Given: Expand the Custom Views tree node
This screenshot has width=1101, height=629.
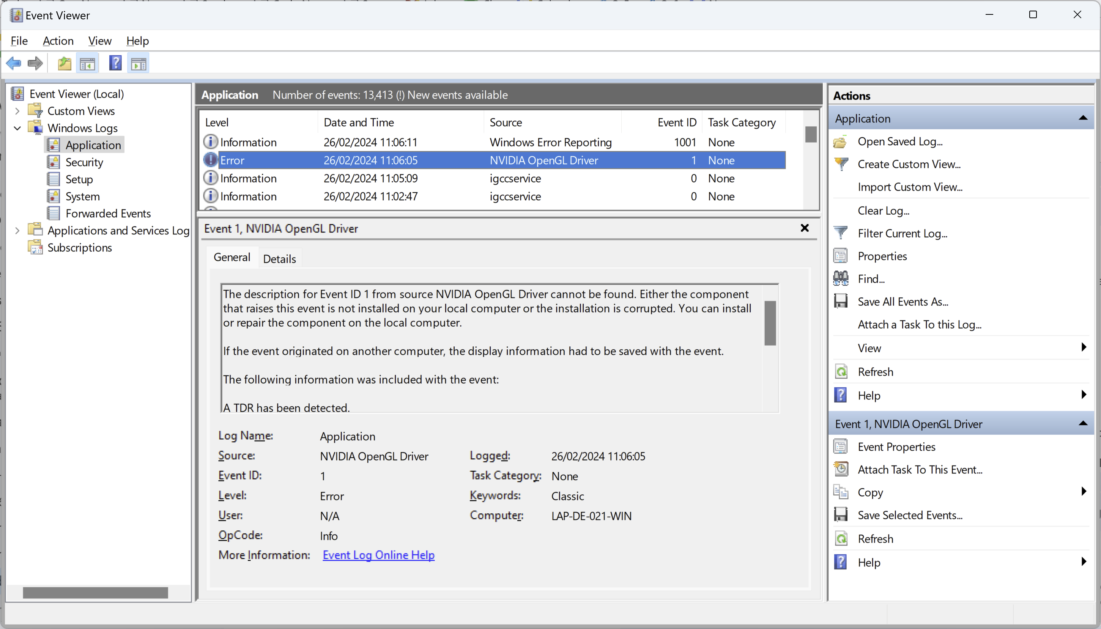Looking at the screenshot, I should (17, 111).
